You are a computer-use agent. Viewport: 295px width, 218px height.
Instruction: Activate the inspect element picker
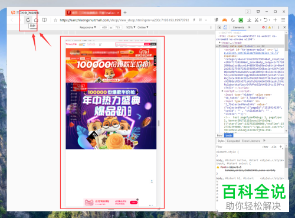click(219, 27)
